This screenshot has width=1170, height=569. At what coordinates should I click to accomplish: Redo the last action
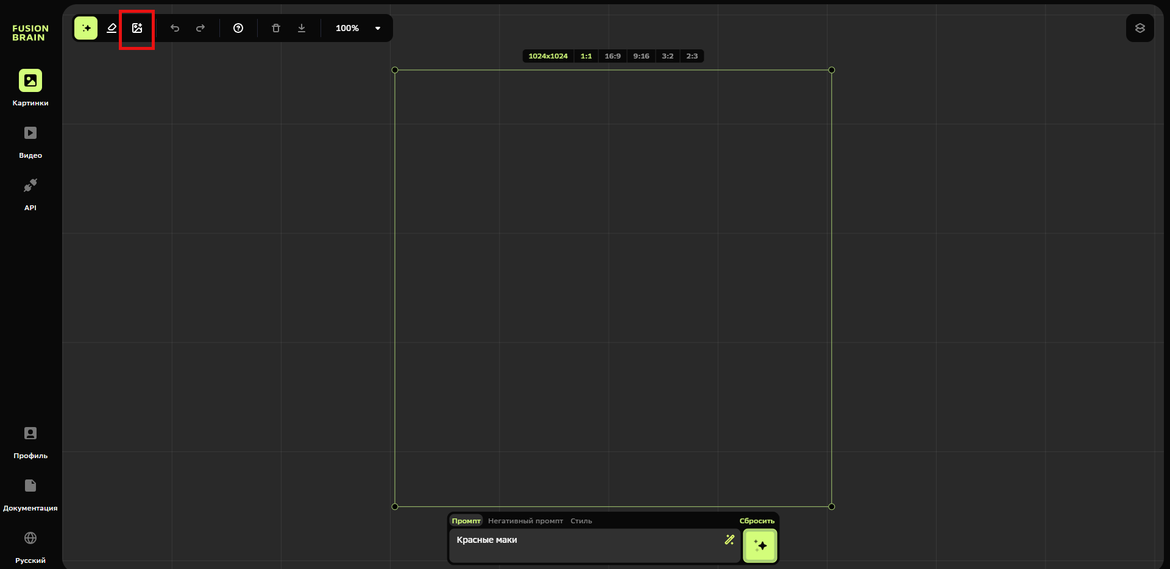point(200,28)
